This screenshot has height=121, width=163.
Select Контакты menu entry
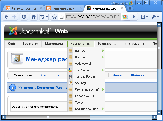82,57
